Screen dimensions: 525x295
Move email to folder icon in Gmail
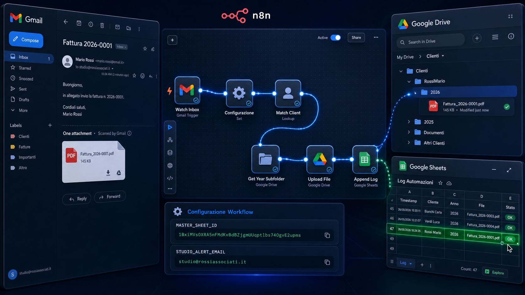129,28
